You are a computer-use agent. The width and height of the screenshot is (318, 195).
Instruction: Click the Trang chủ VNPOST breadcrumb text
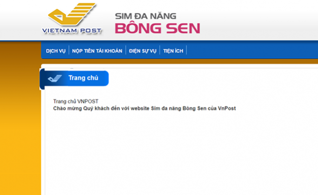click(76, 101)
